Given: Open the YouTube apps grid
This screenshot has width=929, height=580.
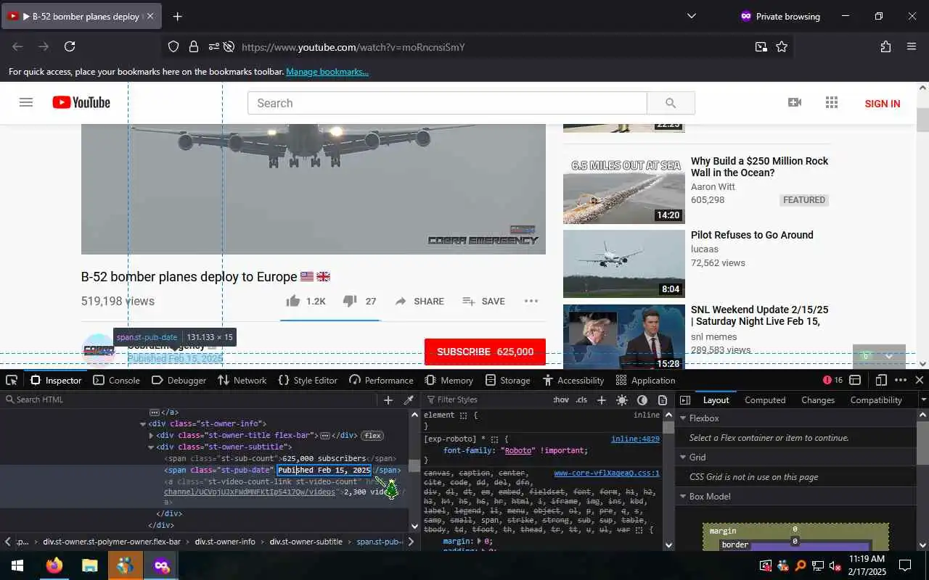Looking at the screenshot, I should pos(832,103).
